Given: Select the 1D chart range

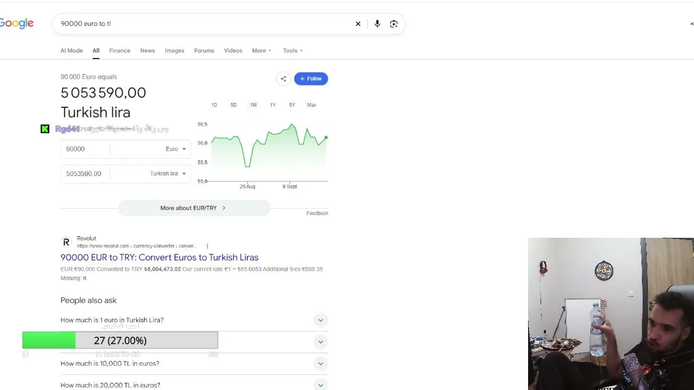Looking at the screenshot, I should [214, 105].
